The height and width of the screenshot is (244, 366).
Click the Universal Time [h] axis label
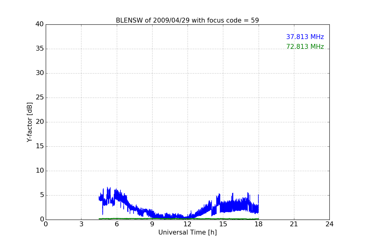pyautogui.click(x=188, y=232)
